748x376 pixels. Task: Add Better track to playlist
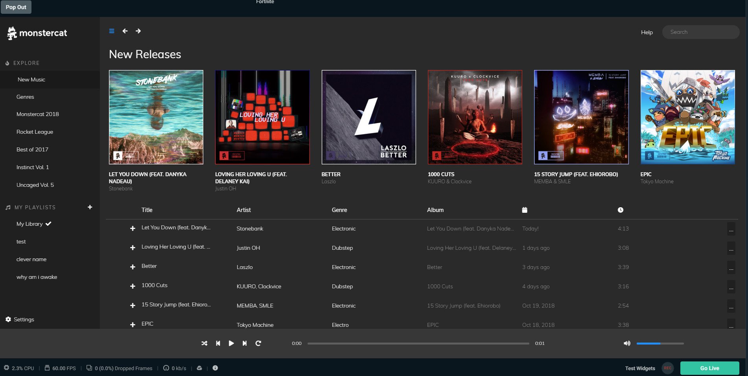coord(133,267)
